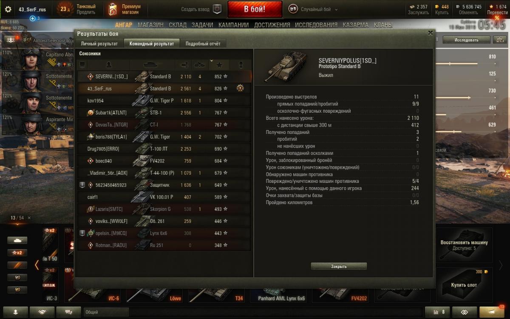Start the battle with В бой! button
The height and width of the screenshot is (319, 510).
[255, 9]
